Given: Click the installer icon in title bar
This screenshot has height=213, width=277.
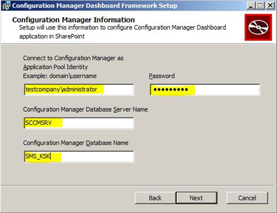Looking at the screenshot, I should (6, 6).
